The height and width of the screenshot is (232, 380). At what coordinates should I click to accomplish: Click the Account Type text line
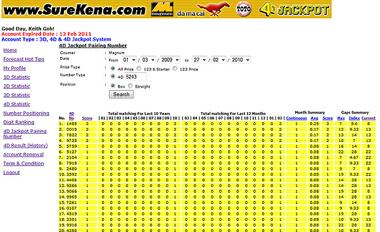click(56, 39)
